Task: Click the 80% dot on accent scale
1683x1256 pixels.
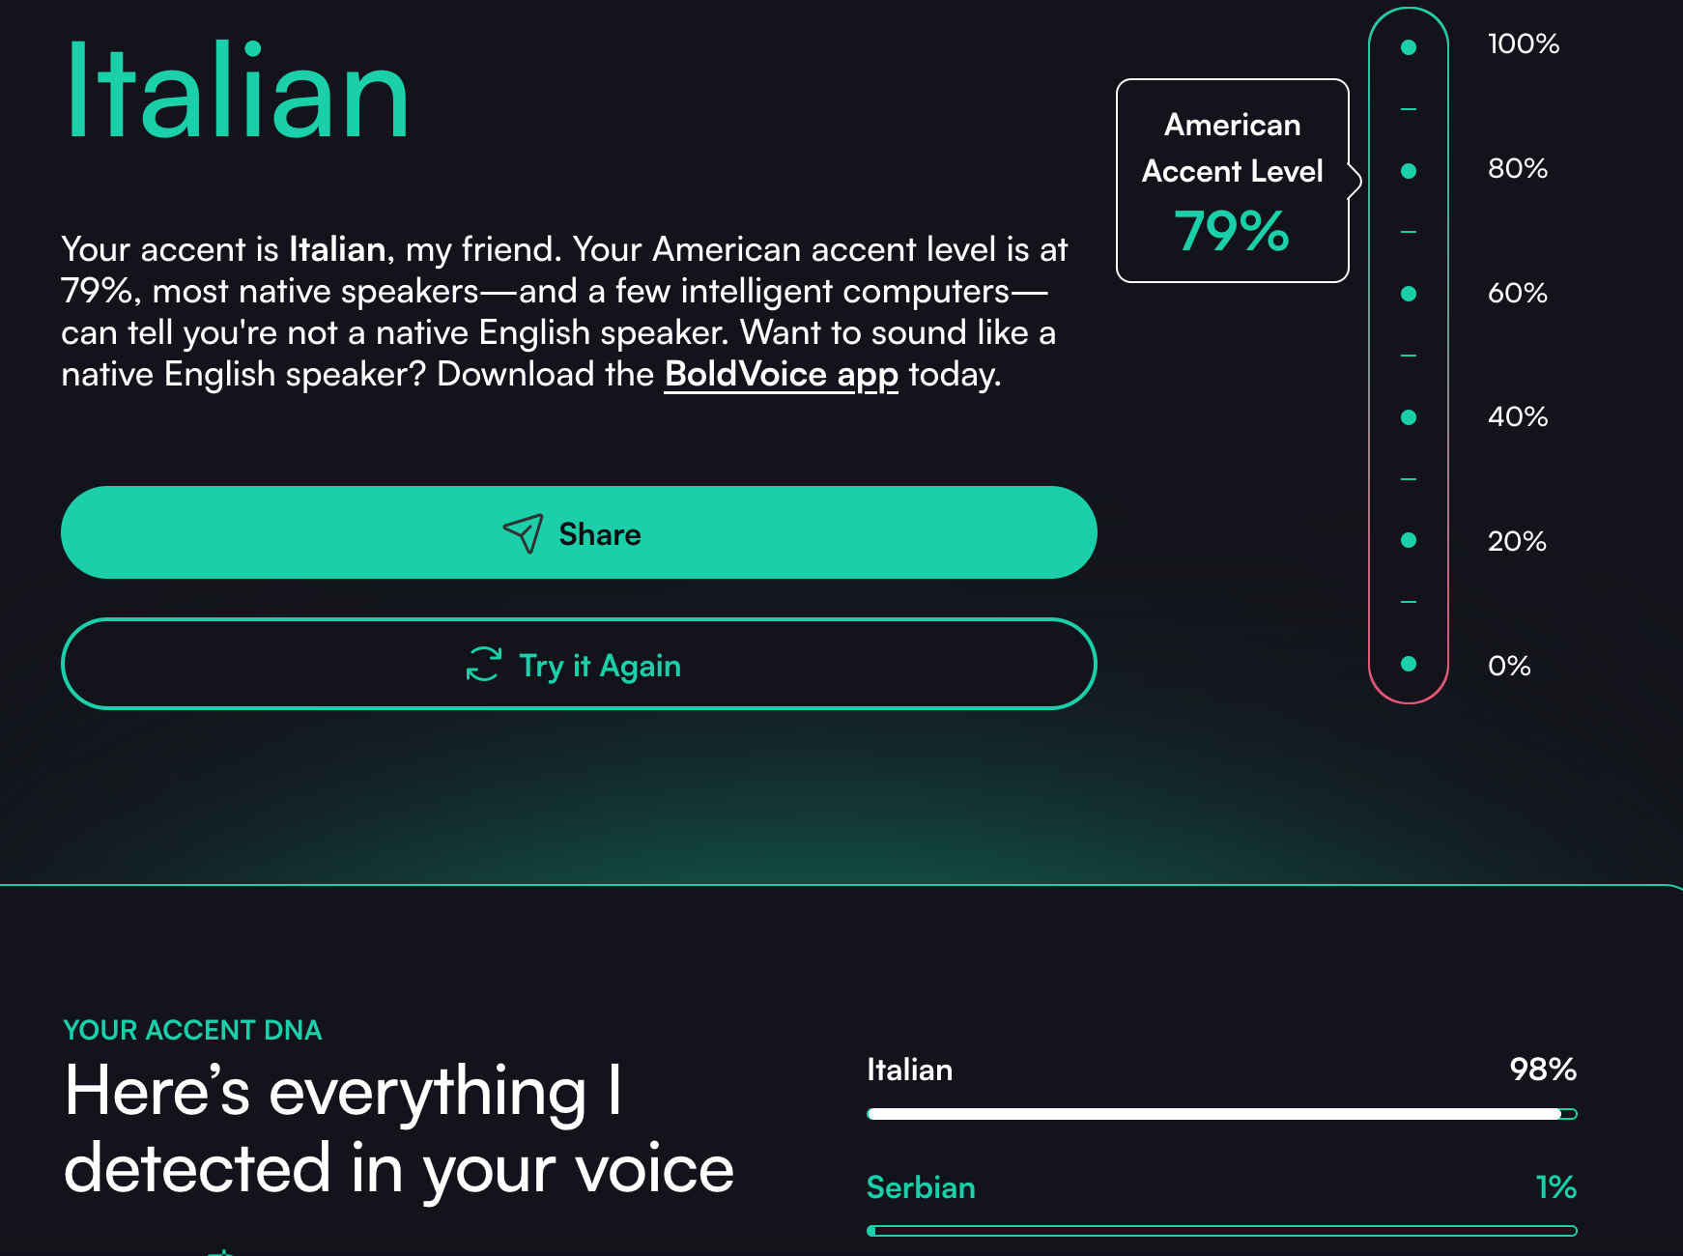Action: (x=1409, y=171)
